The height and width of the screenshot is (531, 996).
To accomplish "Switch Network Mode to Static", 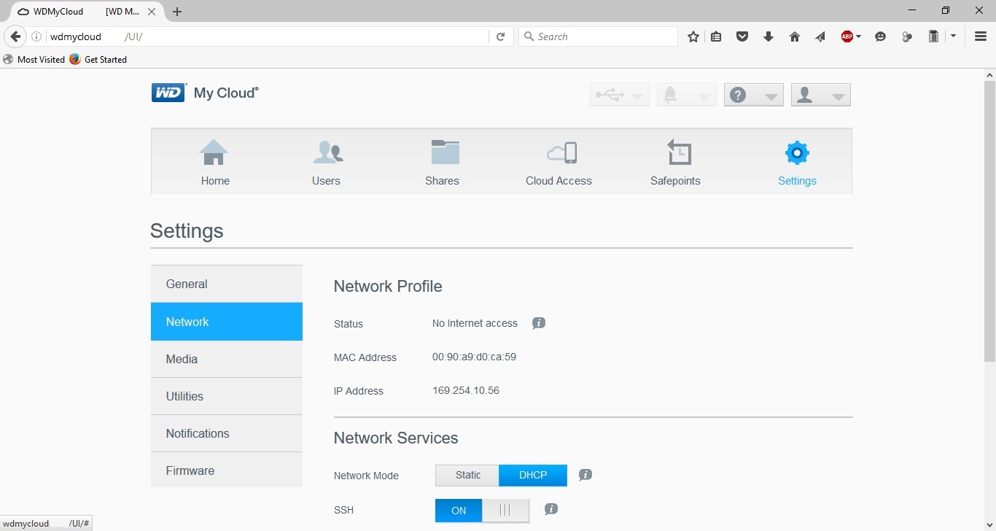I will [467, 476].
